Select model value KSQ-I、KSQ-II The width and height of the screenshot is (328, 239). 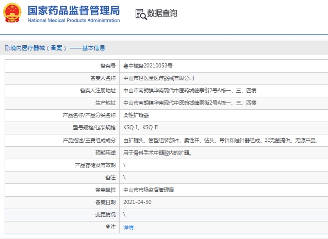pyautogui.click(x=141, y=127)
